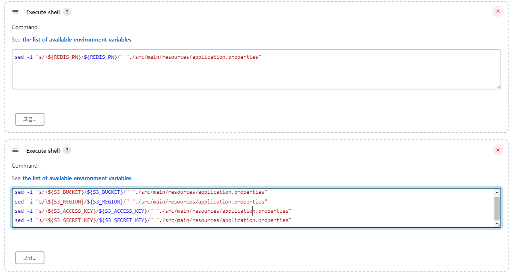
Task: Click resize grip of REDIS_PW command textarea
Action: tap(498, 87)
